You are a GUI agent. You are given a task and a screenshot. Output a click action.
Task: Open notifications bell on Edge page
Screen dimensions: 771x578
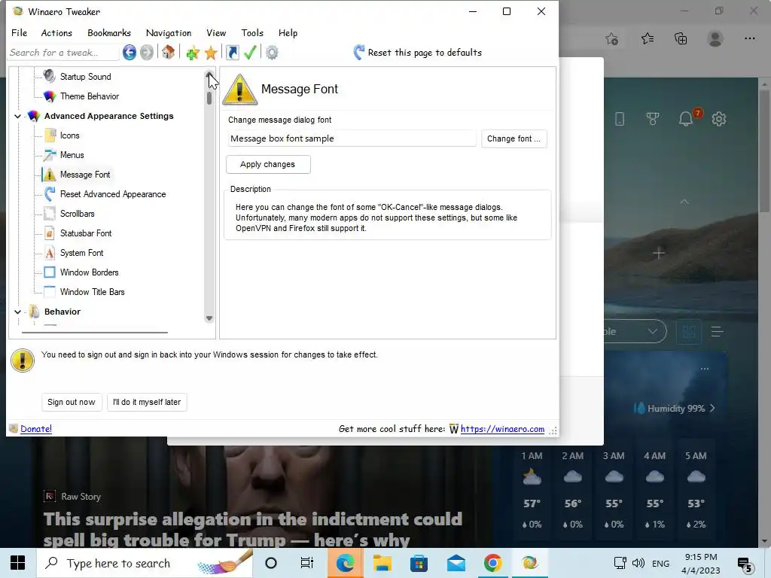pos(687,118)
